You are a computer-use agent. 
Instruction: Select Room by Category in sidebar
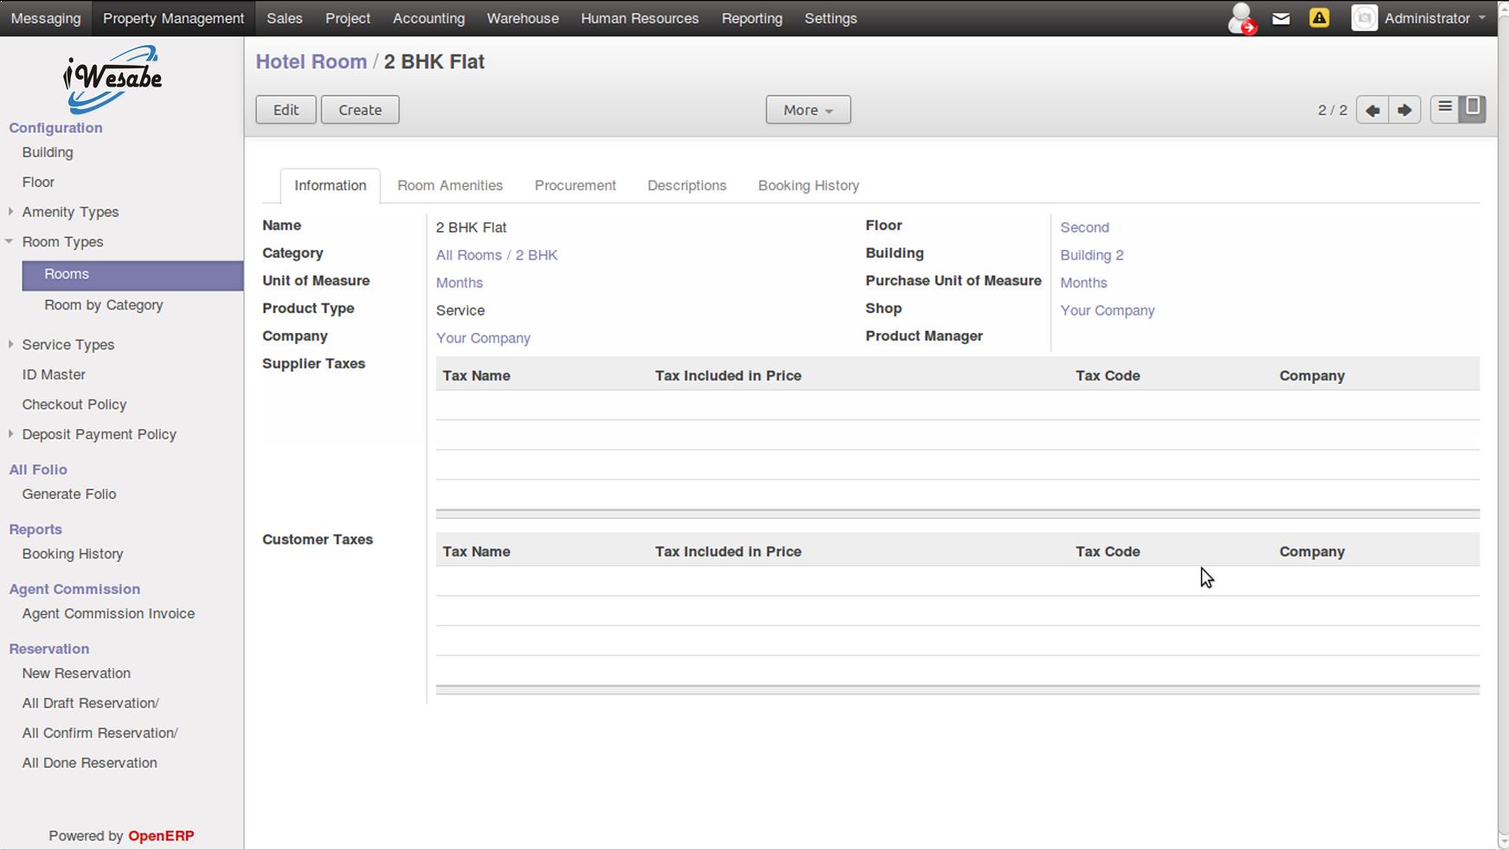click(x=104, y=305)
